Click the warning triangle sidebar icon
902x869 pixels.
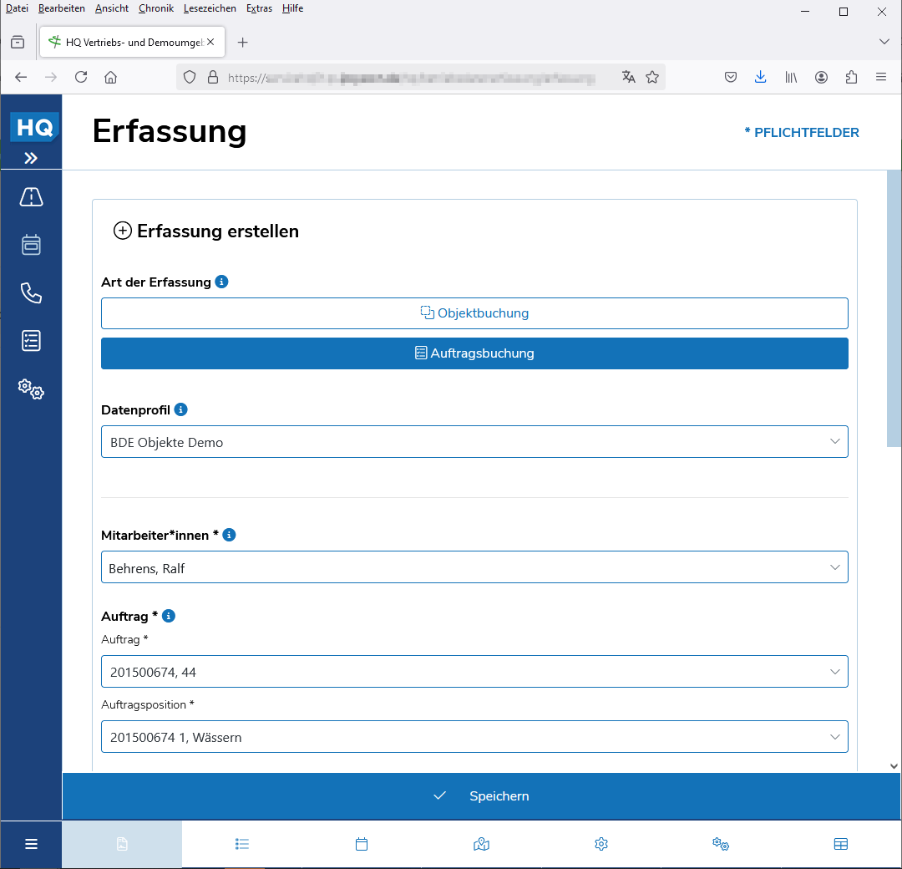pyautogui.click(x=31, y=197)
